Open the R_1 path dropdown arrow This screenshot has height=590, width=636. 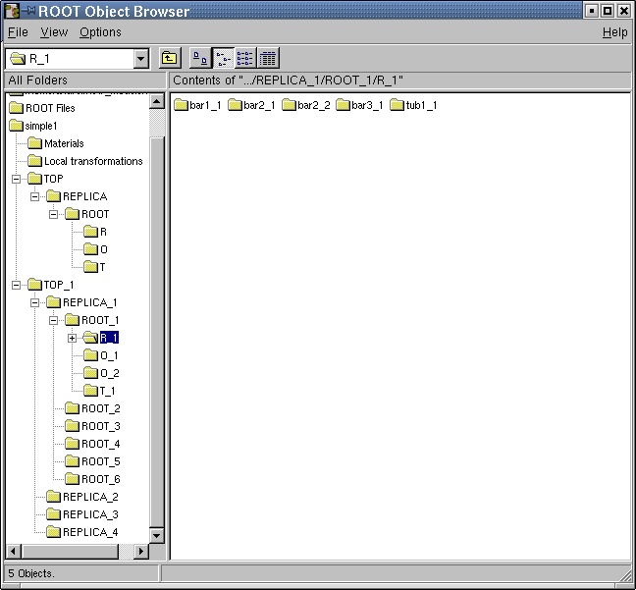[x=140, y=59]
